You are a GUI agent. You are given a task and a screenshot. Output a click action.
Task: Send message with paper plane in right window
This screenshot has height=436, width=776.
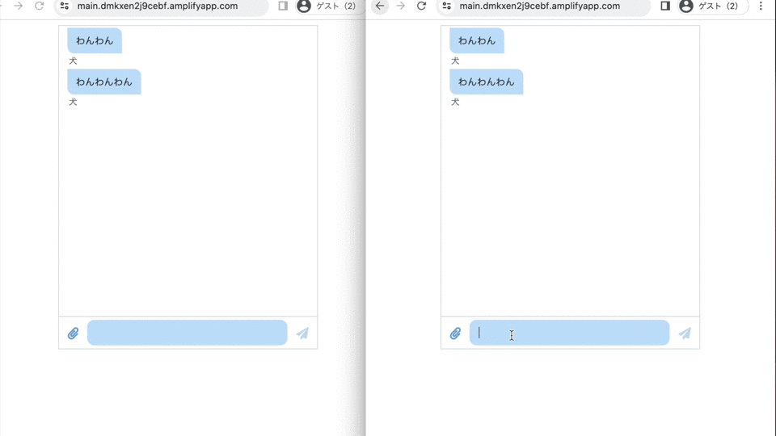tap(685, 333)
